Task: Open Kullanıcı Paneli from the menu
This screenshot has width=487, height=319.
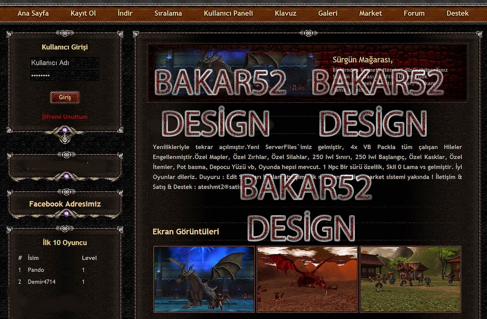Action: coord(228,13)
